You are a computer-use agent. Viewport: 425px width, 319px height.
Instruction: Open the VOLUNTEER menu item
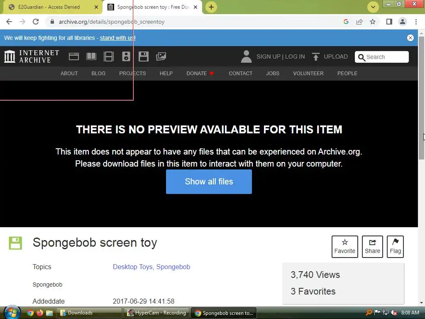tap(308, 73)
